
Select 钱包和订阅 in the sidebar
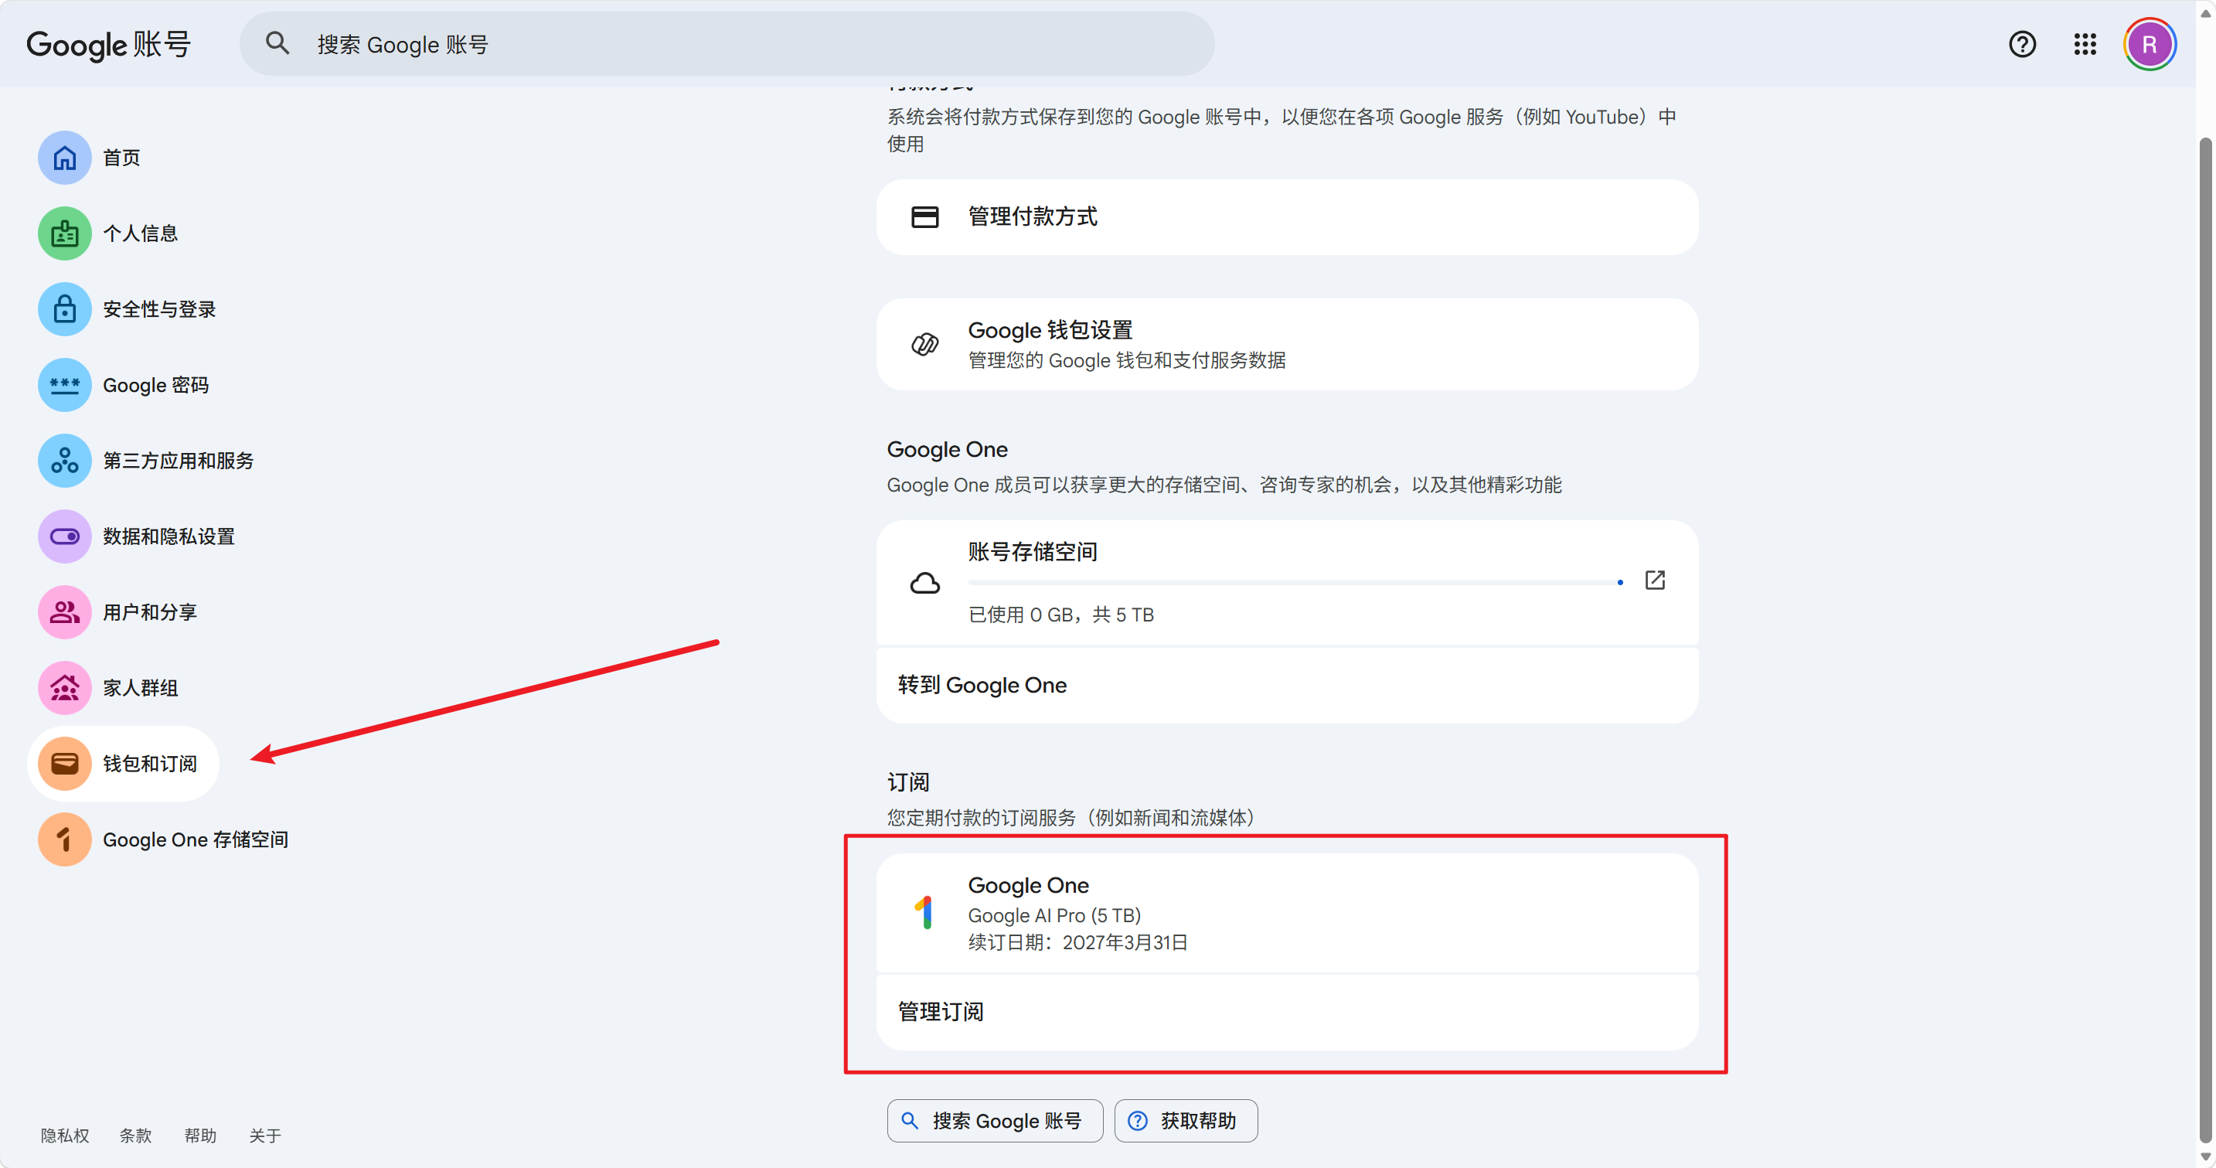124,763
